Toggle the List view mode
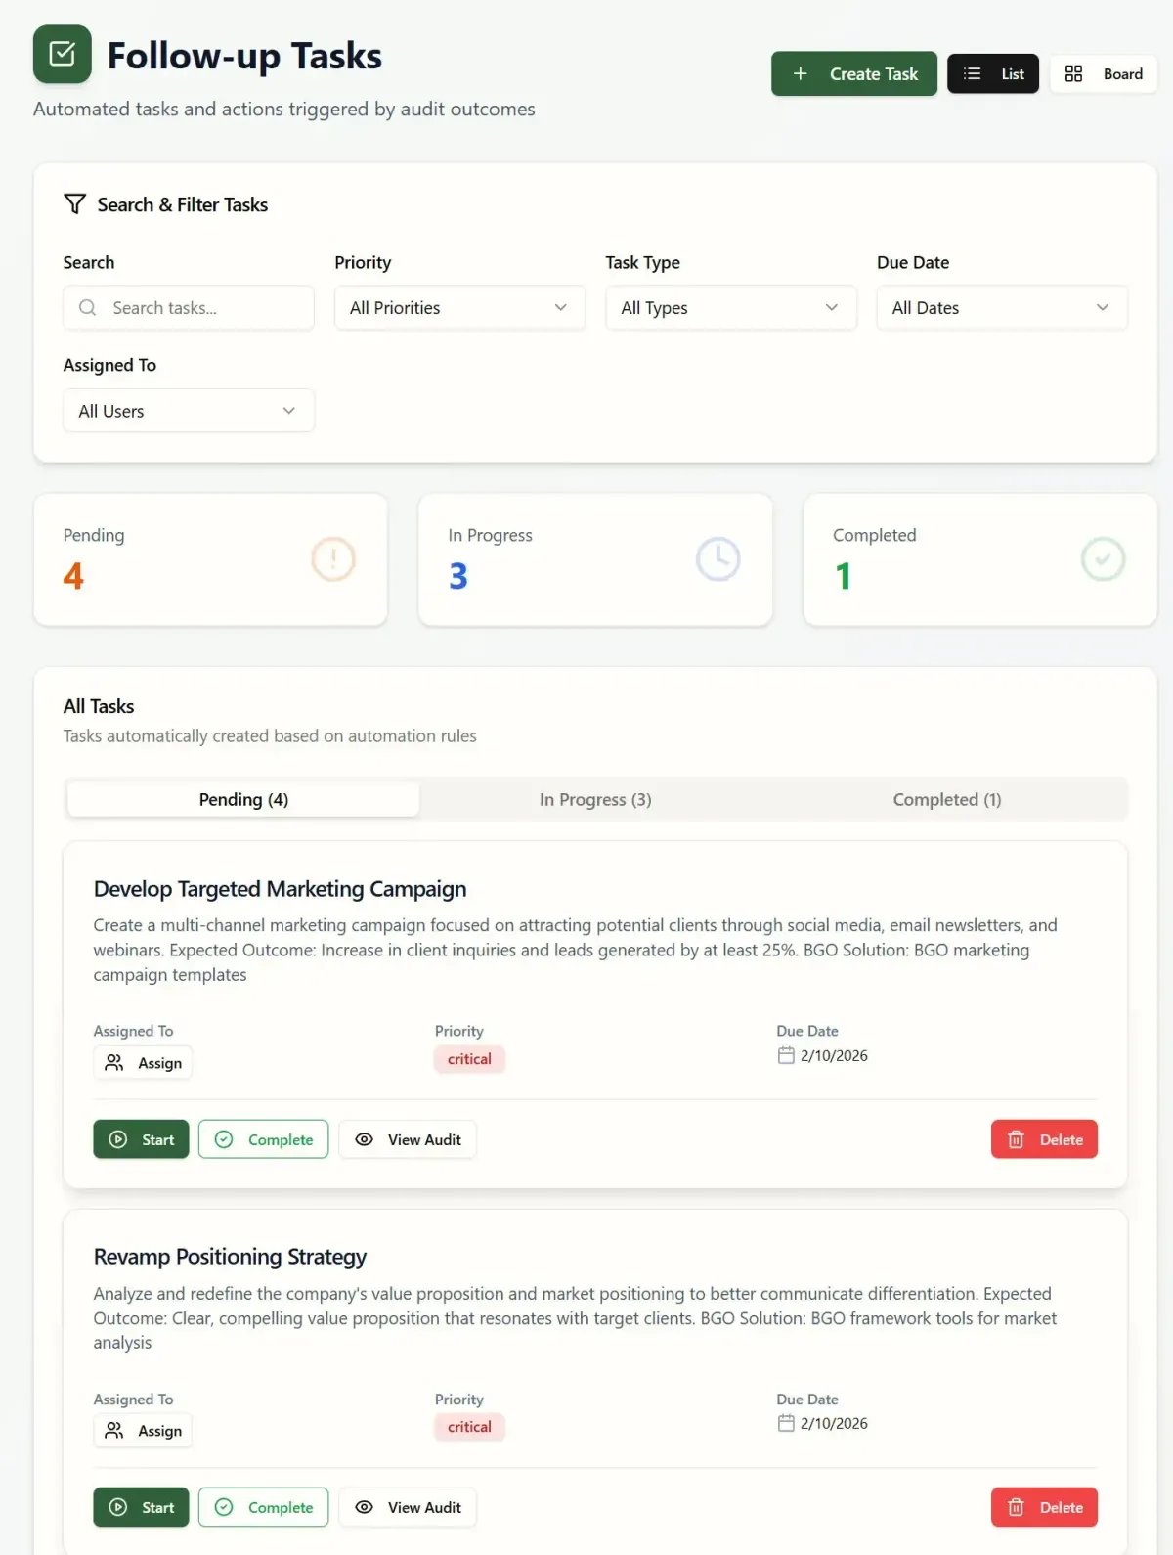1173x1555 pixels. (x=993, y=73)
